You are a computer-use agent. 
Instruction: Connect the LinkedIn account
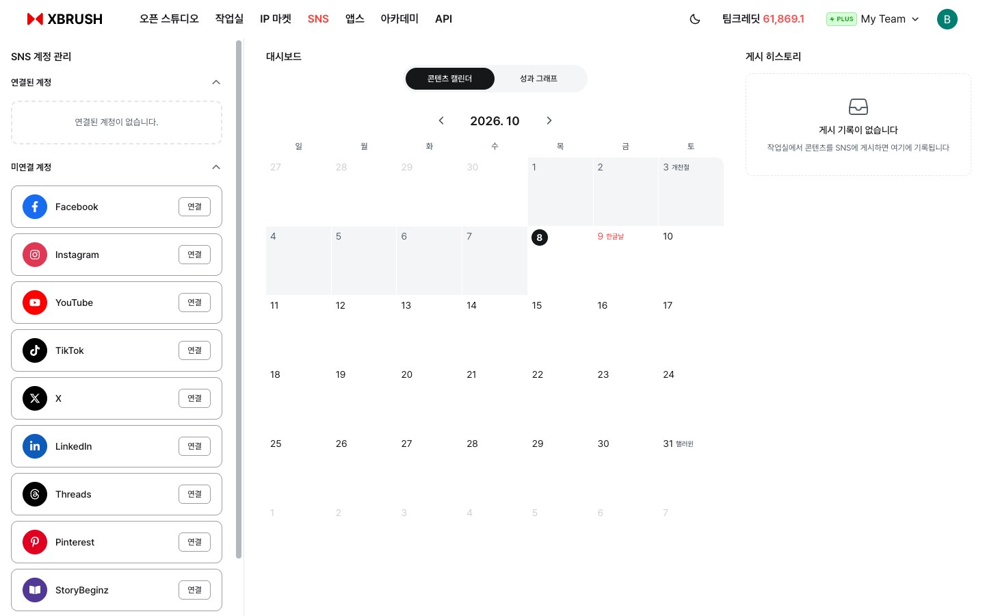pos(194,446)
